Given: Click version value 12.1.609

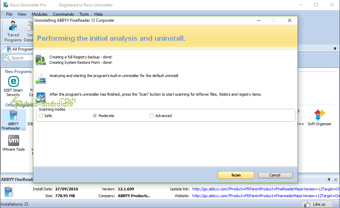Looking at the screenshot, I should [x=126, y=189].
